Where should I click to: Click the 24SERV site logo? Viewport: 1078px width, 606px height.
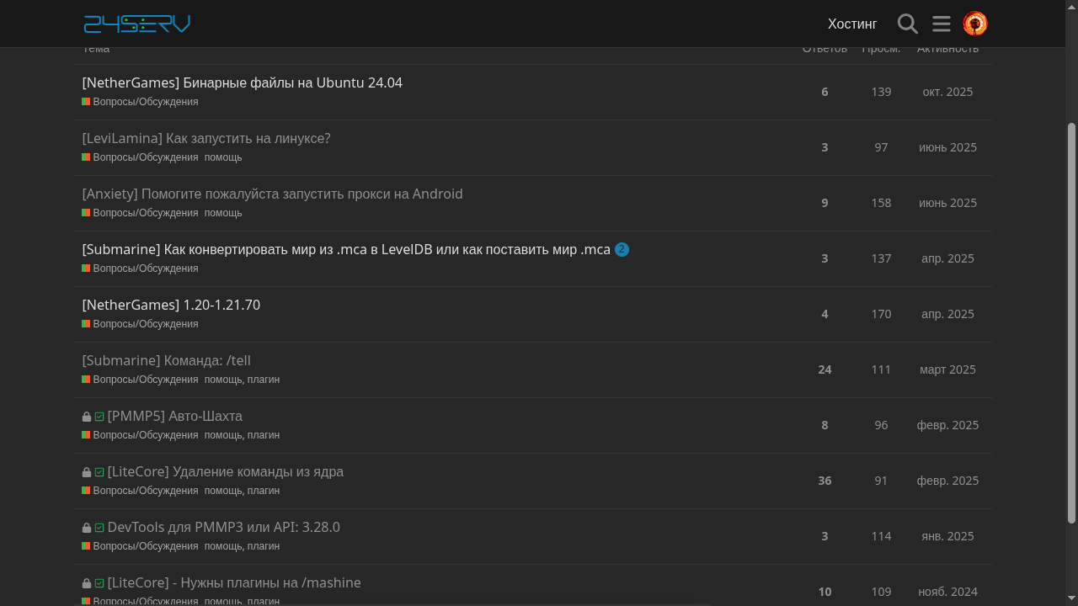click(137, 24)
